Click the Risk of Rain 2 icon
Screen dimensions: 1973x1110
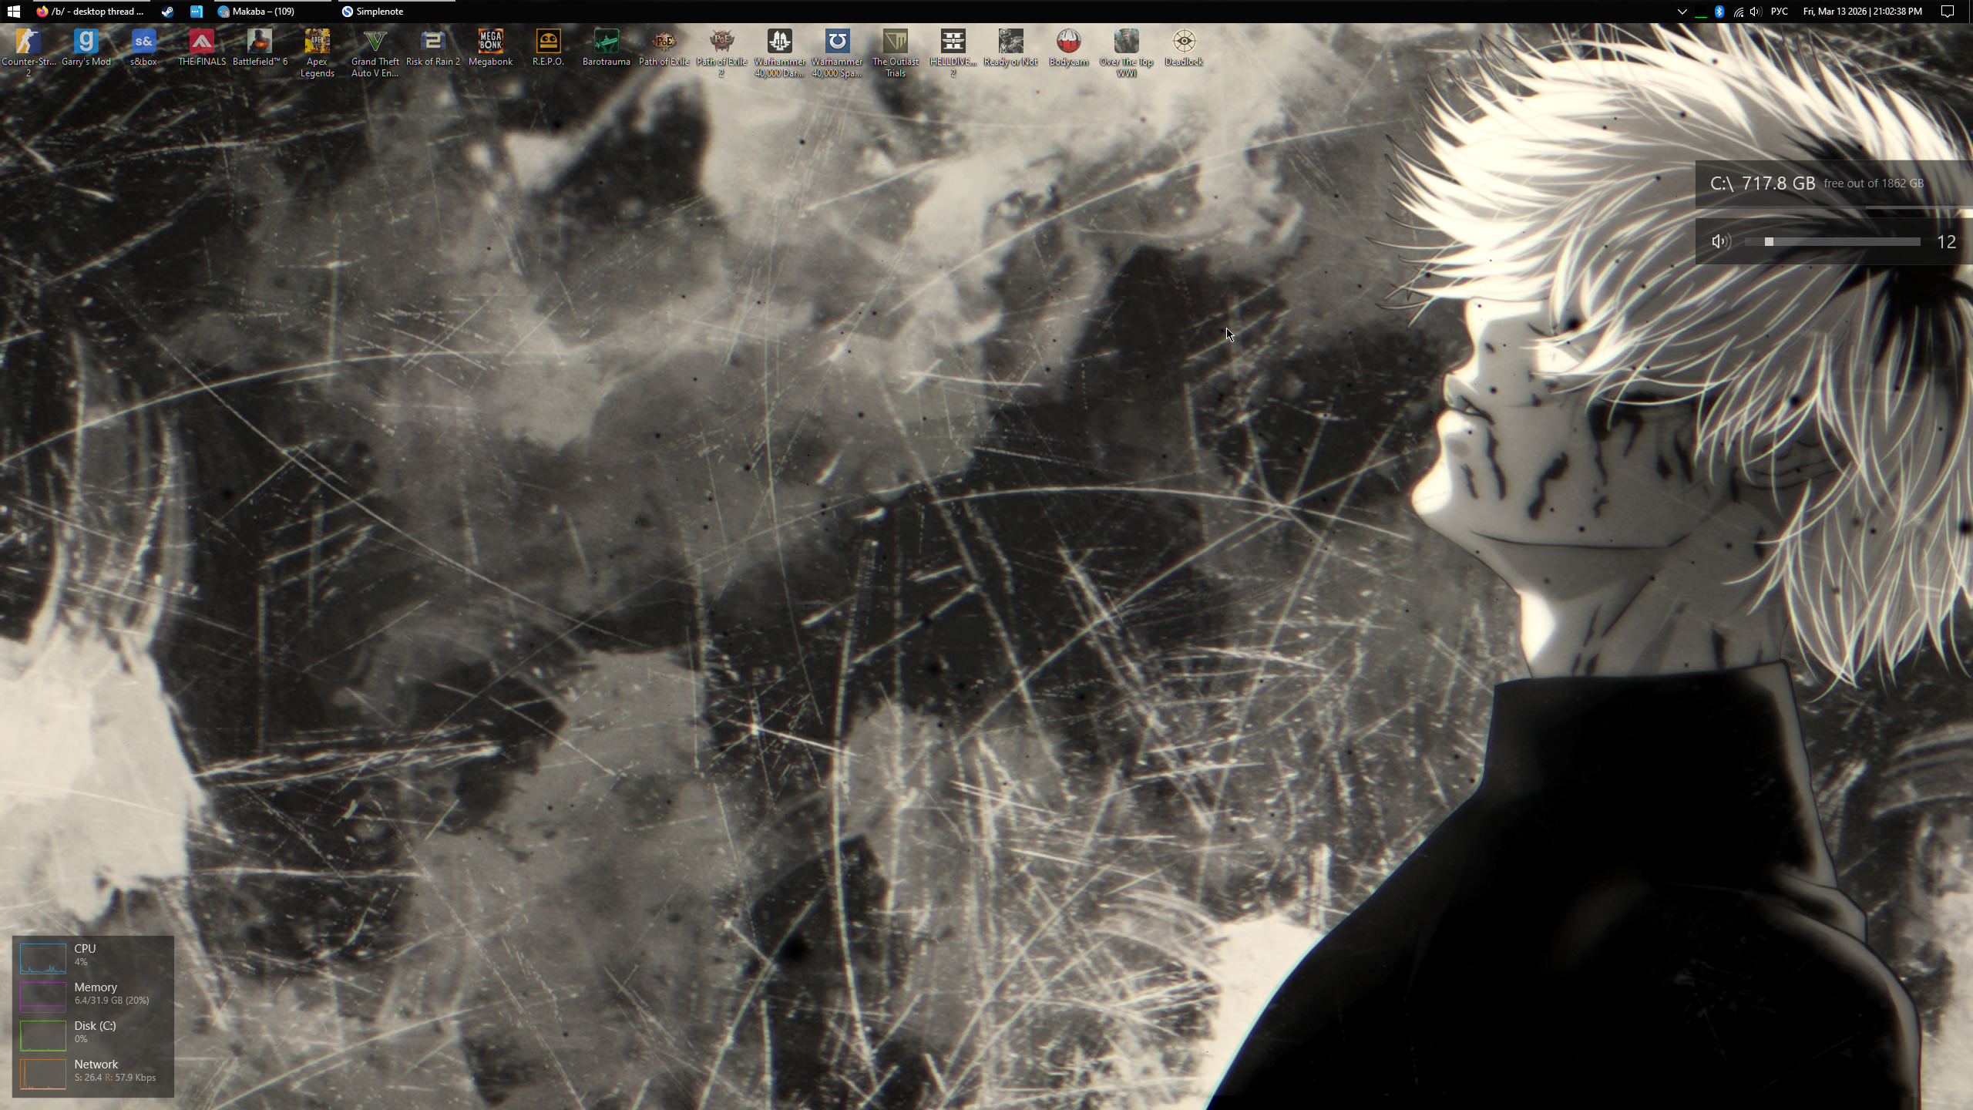point(432,42)
